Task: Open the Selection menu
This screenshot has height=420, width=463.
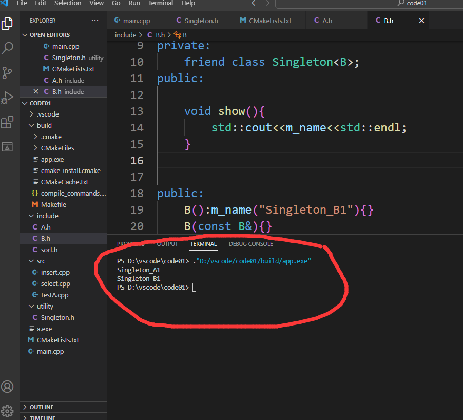Action: pyautogui.click(x=68, y=3)
